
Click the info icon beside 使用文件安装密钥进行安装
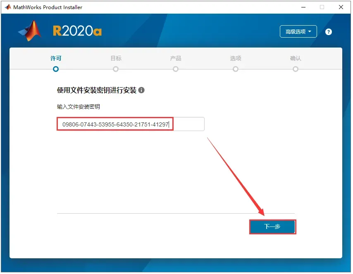(141, 90)
